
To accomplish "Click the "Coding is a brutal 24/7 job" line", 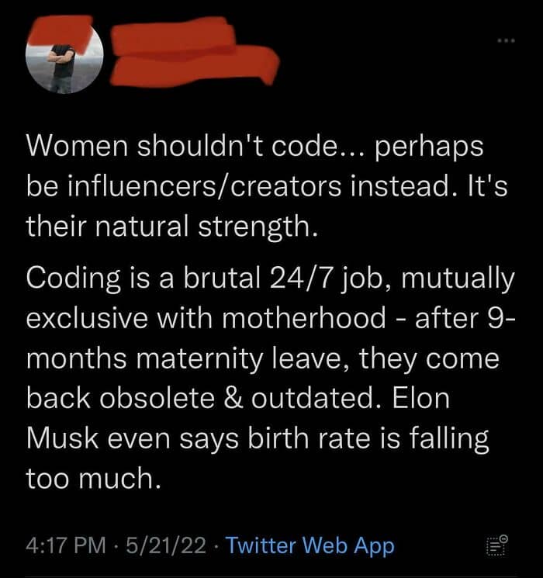I will [270, 279].
